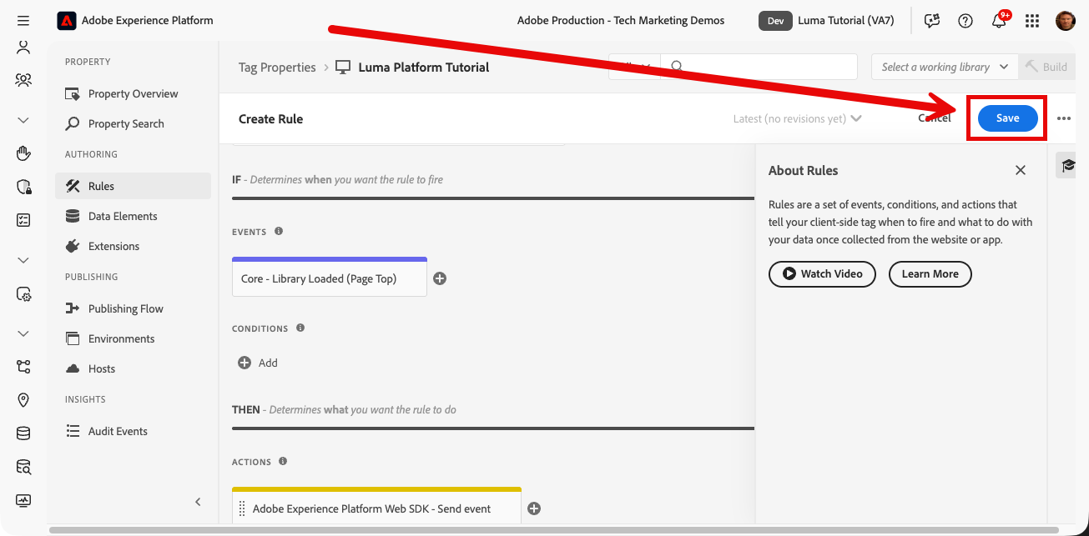
Task: Add a condition
Action: coord(258,363)
